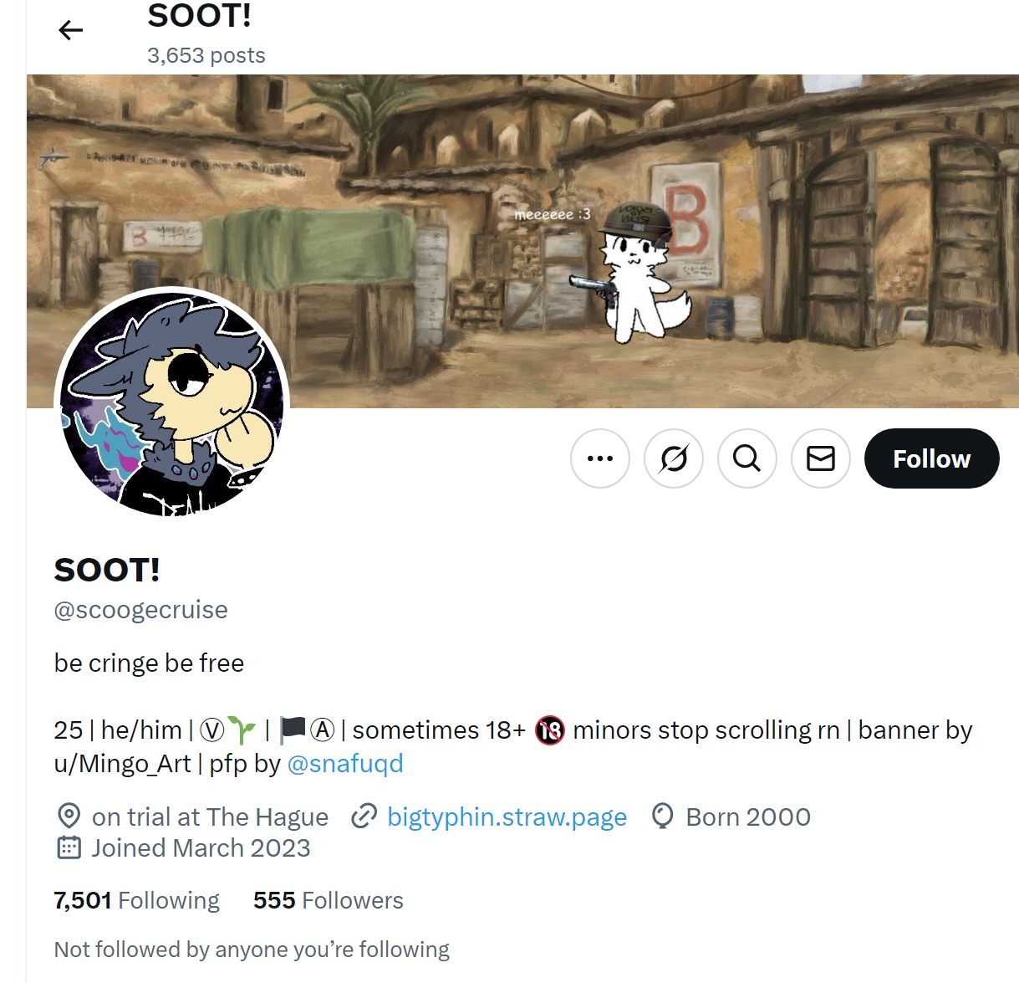Open the direct message envelope icon
The image size is (1019, 983).
tap(821, 458)
